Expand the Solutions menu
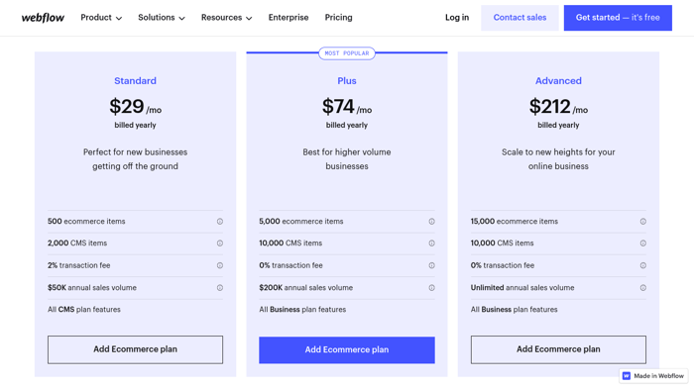694x389 pixels. tap(162, 18)
